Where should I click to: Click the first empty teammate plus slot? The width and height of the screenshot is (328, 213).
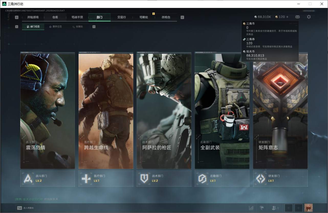[x=288, y=208]
